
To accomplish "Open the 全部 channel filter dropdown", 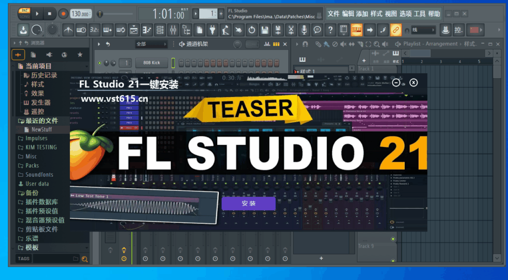I will (151, 44).
